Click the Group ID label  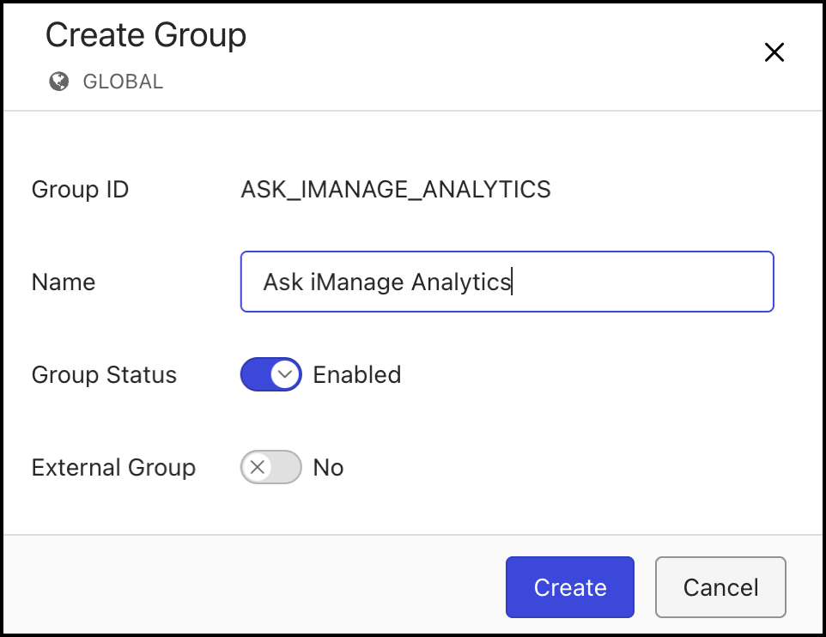(80, 189)
